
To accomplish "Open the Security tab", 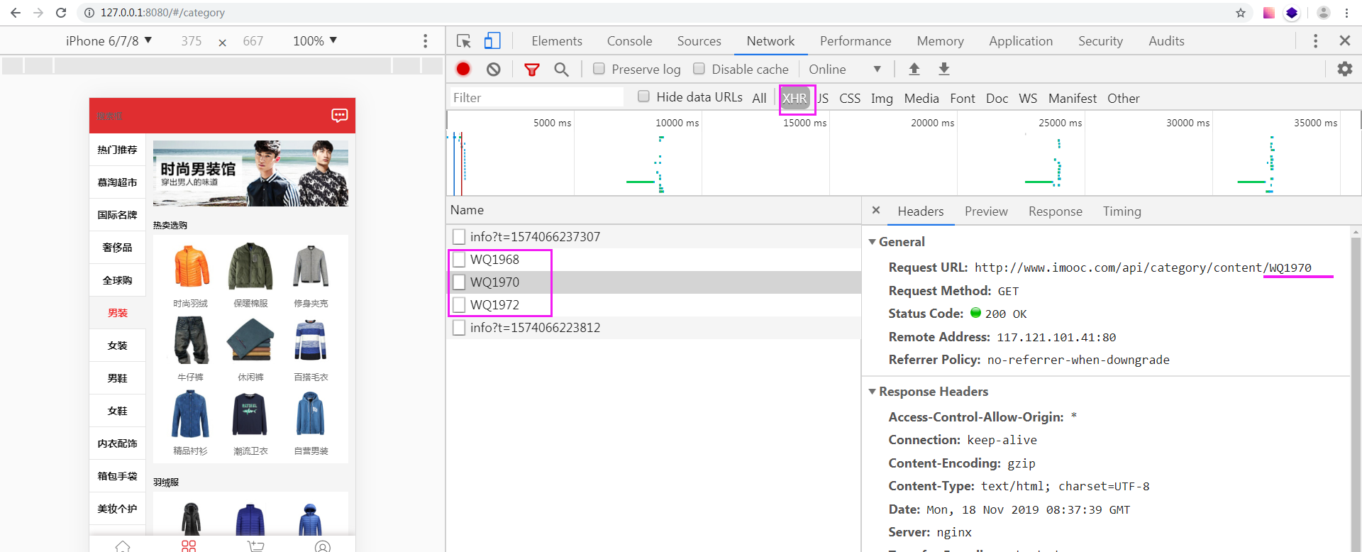I will point(1100,41).
